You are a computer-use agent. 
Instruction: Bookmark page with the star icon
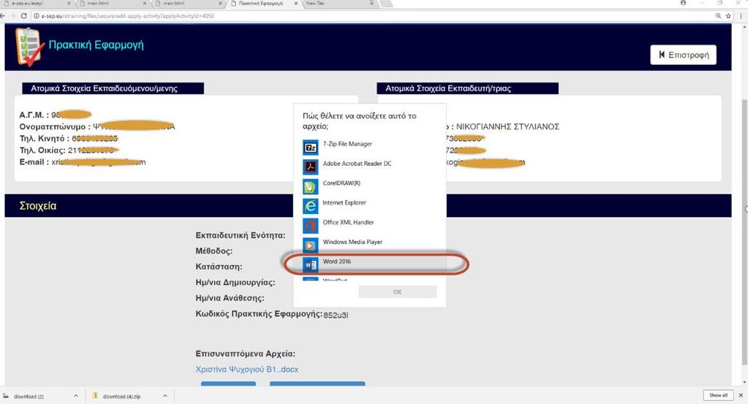point(728,16)
